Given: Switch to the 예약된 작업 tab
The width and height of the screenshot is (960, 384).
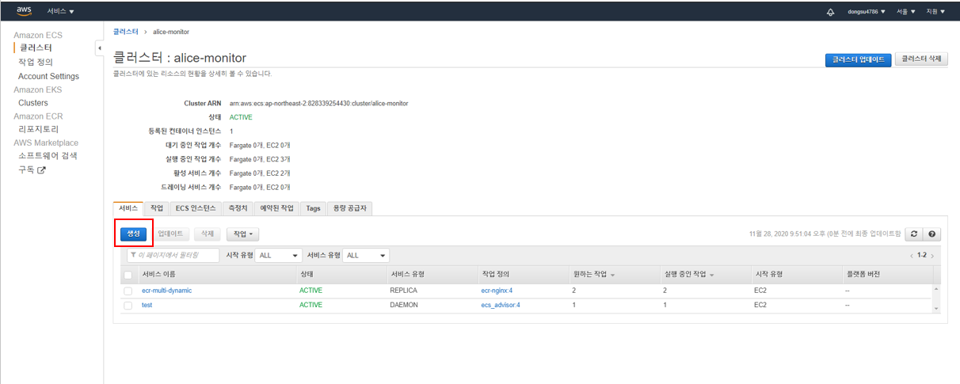Looking at the screenshot, I should tap(276, 208).
